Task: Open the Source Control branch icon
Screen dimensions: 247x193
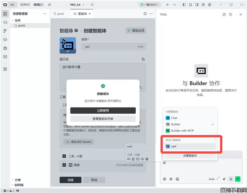Action: 5,31
